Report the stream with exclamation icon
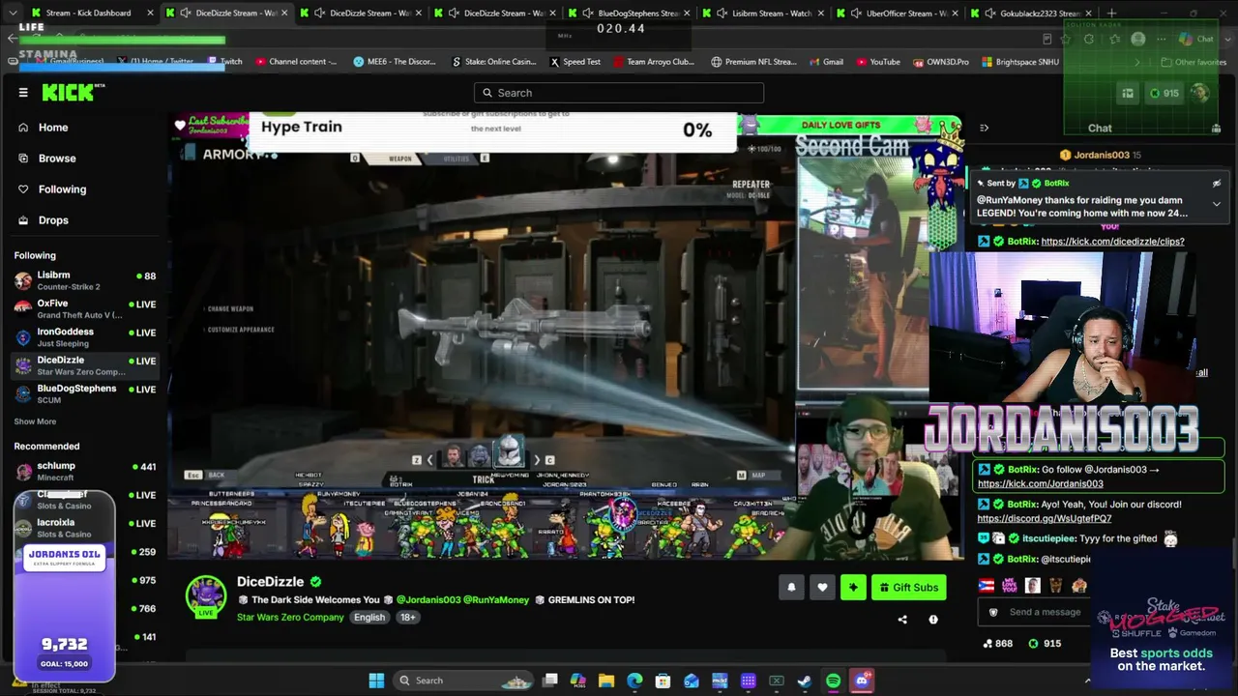The image size is (1238, 696). tap(933, 620)
